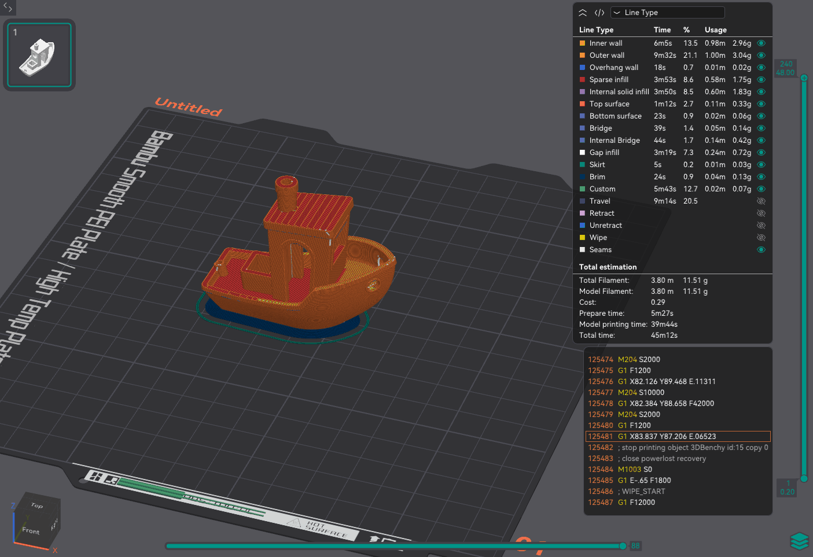The width and height of the screenshot is (813, 557).
Task: Click the 240 / 48.00 top layer value box
Action: click(785, 68)
